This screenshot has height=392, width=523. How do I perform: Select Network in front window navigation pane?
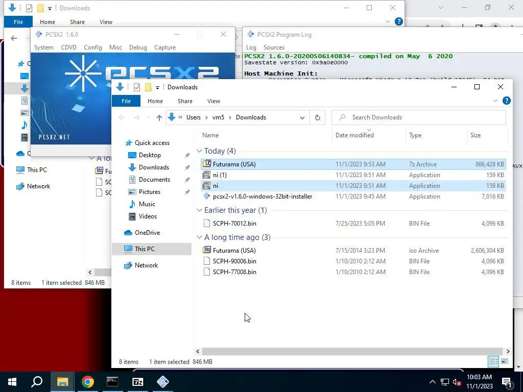[x=146, y=265]
